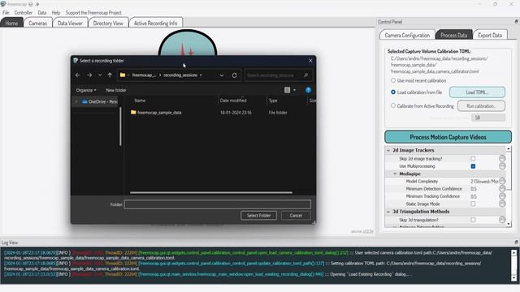Collapse the 2d Image Trackers section

point(388,150)
